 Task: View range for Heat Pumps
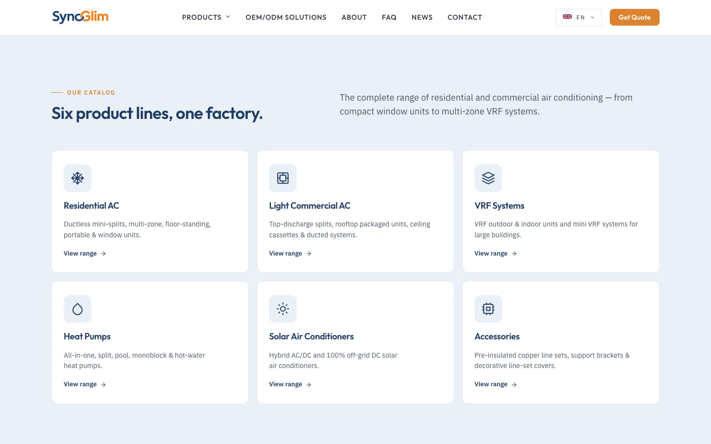[x=85, y=384]
